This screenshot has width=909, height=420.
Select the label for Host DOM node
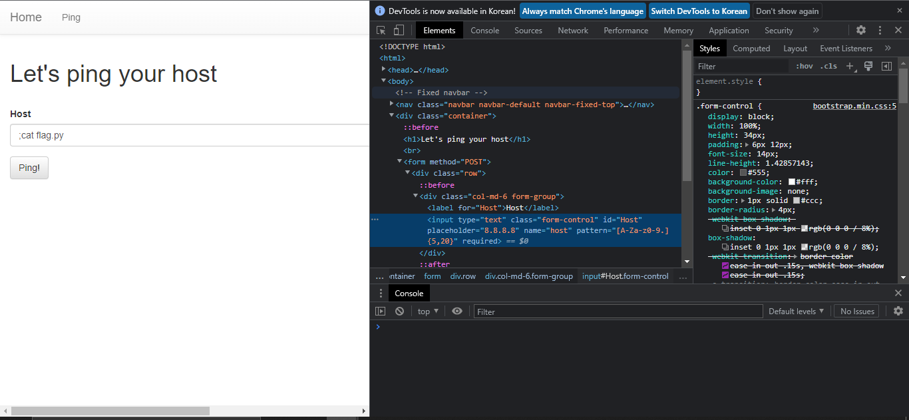[492, 208]
